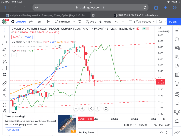Close the forum tab
The height and width of the screenshot is (136, 181).
click(93, 15)
